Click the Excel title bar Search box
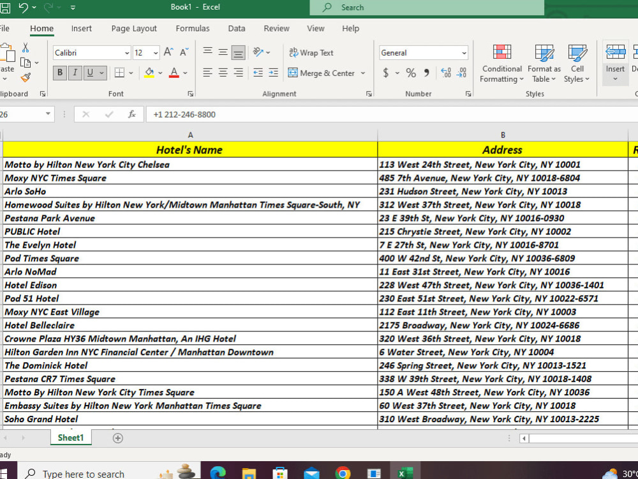638x479 pixels. coord(427,7)
